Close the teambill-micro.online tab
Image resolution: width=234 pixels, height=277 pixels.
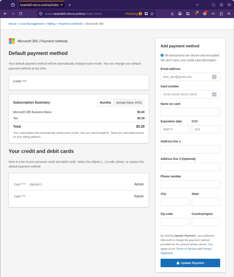[x=62, y=5]
